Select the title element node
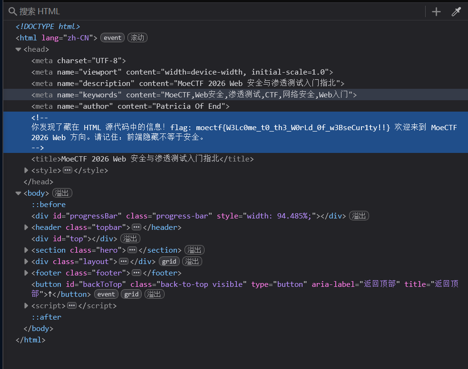Image resolution: width=468 pixels, height=369 pixels. pos(142,159)
